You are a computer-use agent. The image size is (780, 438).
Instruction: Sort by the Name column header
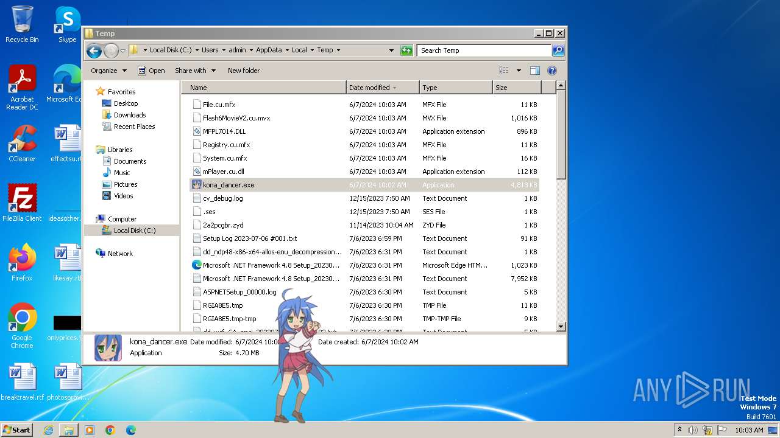[264, 88]
